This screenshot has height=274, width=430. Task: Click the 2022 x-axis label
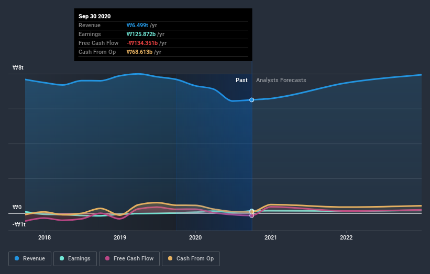coord(346,237)
